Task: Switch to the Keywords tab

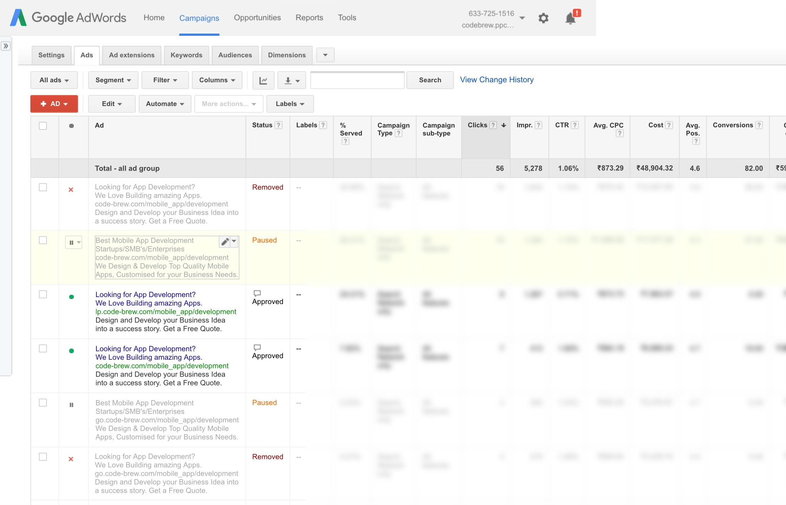Action: [186, 55]
